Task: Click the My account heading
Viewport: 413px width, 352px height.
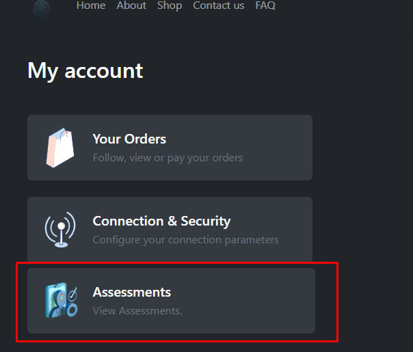Action: [85, 70]
